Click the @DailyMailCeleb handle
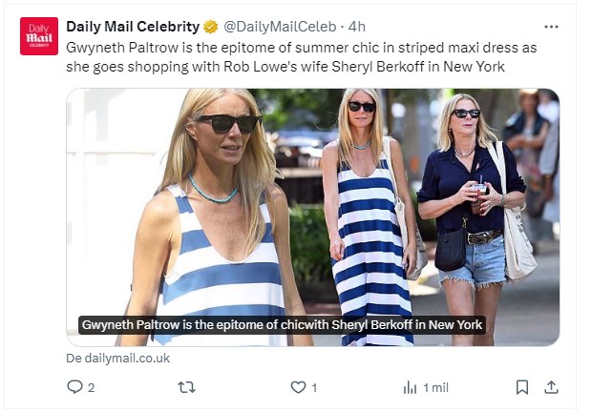The width and height of the screenshot is (592, 411). (x=280, y=27)
